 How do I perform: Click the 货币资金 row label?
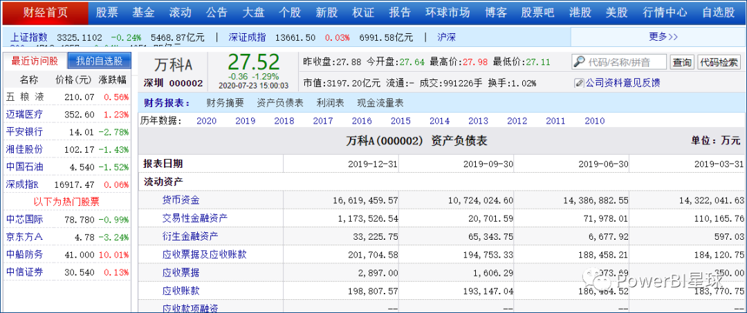[181, 200]
